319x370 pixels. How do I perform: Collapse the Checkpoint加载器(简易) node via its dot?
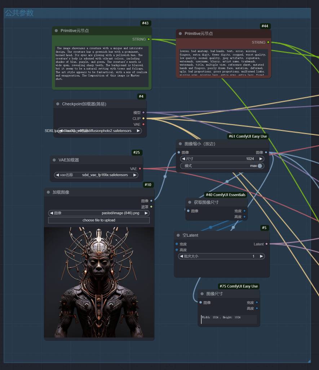point(58,104)
